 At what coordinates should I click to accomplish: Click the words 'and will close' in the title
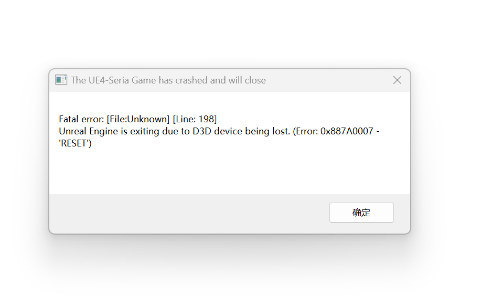pos(238,80)
